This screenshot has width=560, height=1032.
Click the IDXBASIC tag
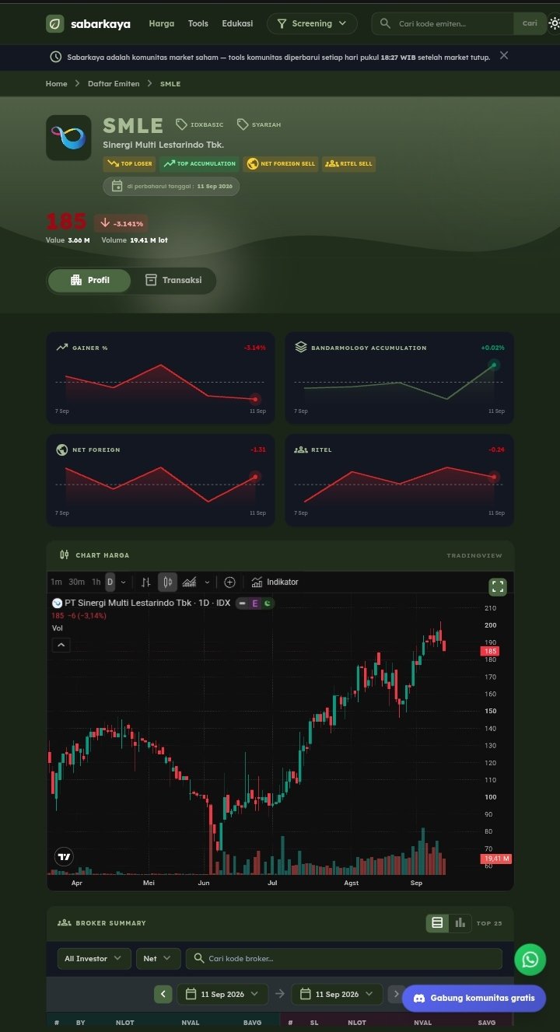[x=200, y=124]
